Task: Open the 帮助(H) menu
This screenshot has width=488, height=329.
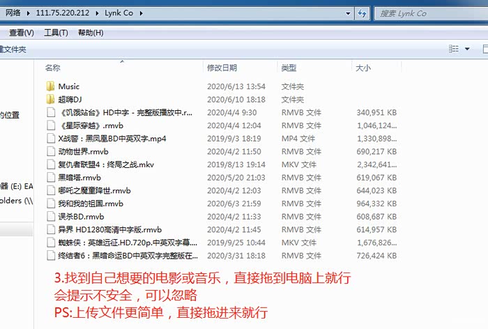Action: pyautogui.click(x=91, y=33)
